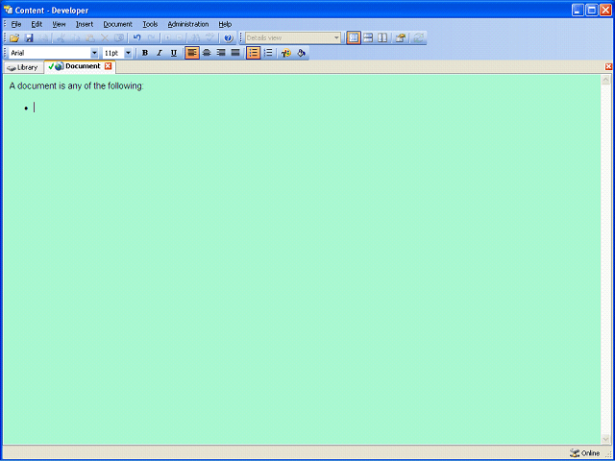This screenshot has height=461, width=615.
Task: Expand the Details view dropdown
Action: pyautogui.click(x=336, y=38)
